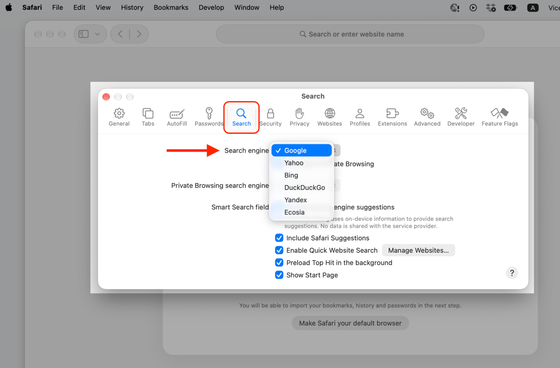Choose Google in the search engine list
Image resolution: width=560 pixels, height=368 pixels.
(x=301, y=150)
